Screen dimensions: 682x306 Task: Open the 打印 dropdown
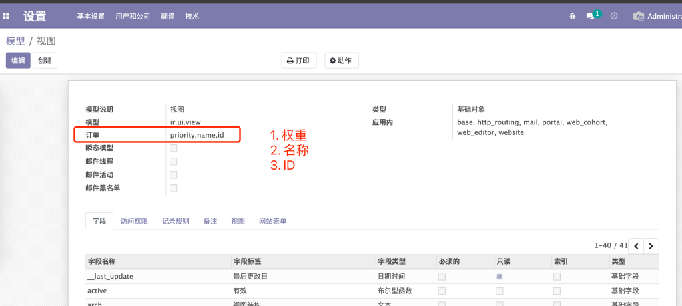[x=298, y=61]
